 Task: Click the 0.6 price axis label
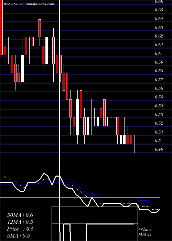tap(158, 54)
